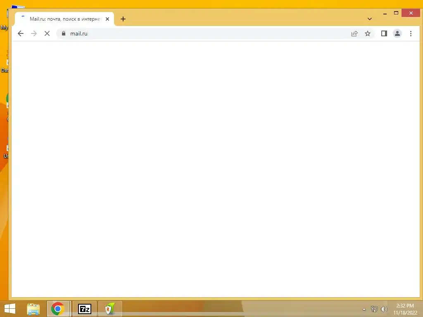Click the Chrome taskbar icon
The height and width of the screenshot is (317, 423).
[x=58, y=309]
